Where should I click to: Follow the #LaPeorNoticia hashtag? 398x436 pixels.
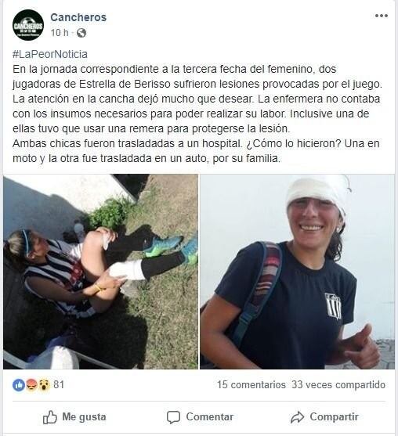[50, 54]
